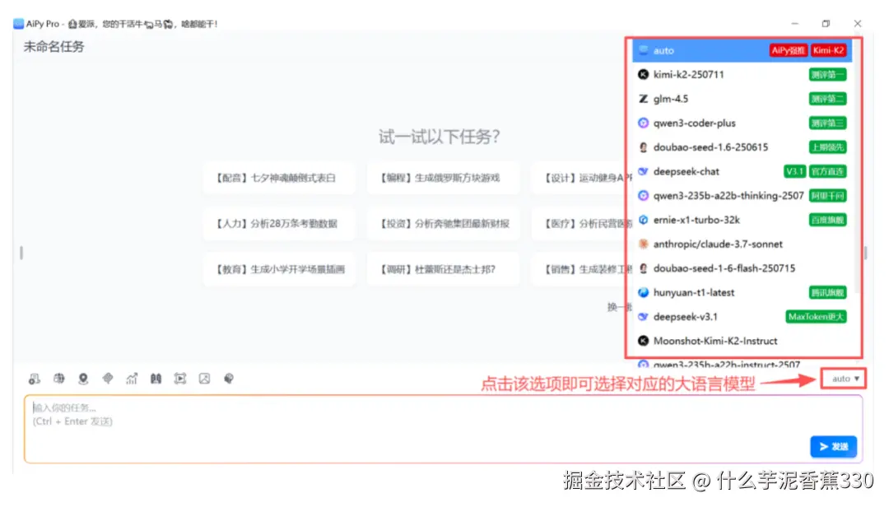Screen dimensions: 889x507
Task: Click the 【编程】生成俄罗斯方块游戏 task card
Action: (x=443, y=178)
